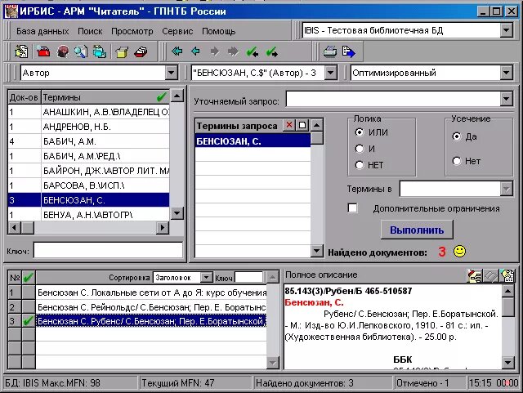The image size is (523, 393).
Task: Enable Дополнительные ограничения checkbox
Action: coord(352,208)
